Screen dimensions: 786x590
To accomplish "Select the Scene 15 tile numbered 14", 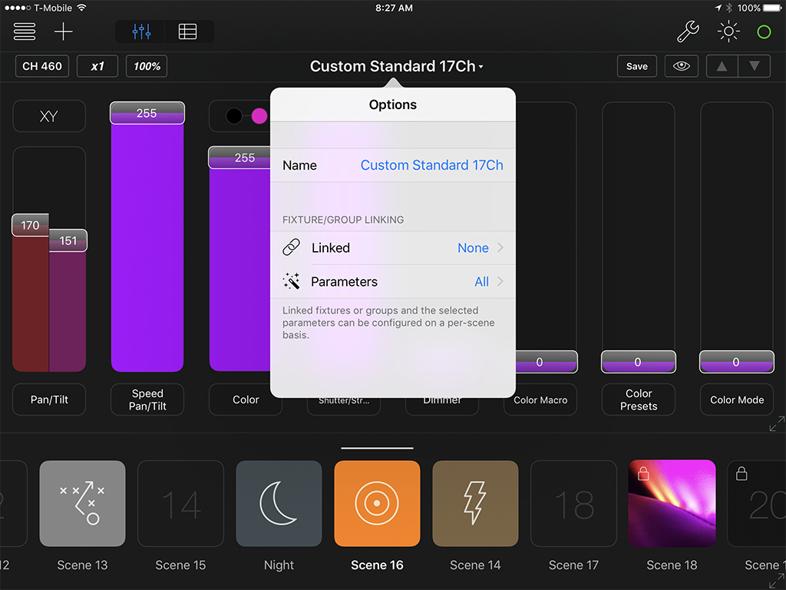I will click(180, 503).
